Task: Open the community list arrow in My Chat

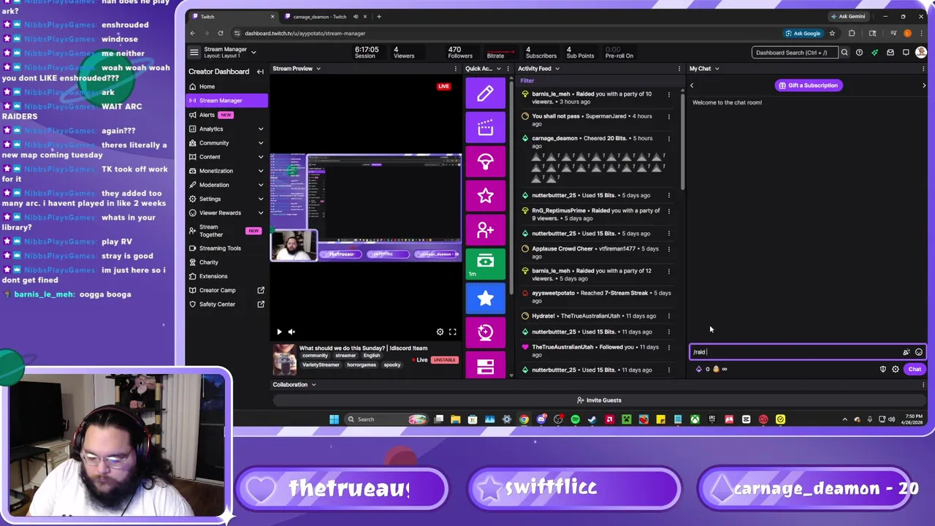Action: [924, 85]
